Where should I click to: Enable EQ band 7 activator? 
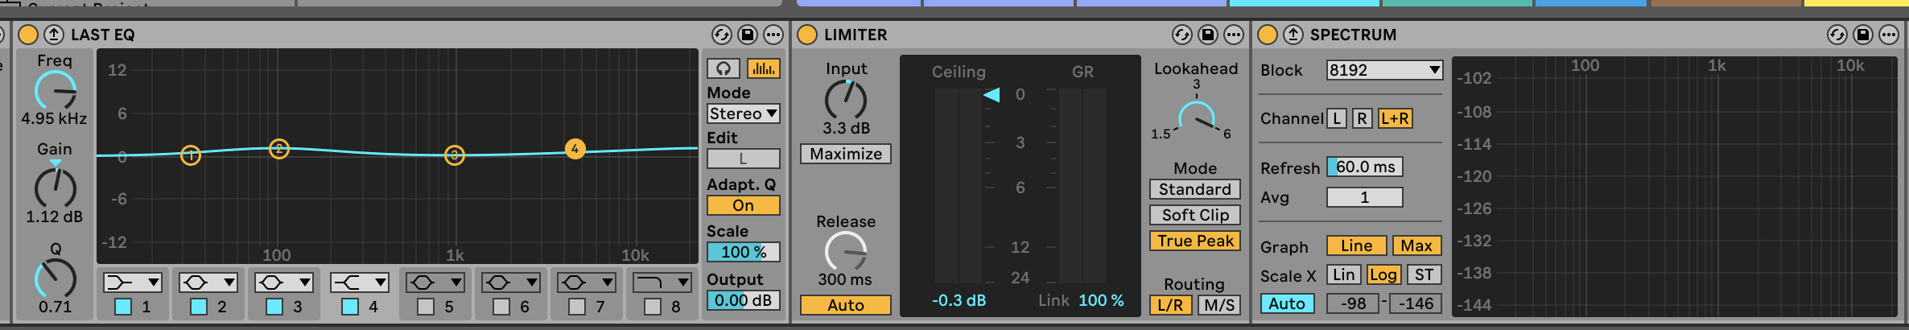[577, 307]
